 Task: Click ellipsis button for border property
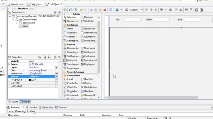57,77
